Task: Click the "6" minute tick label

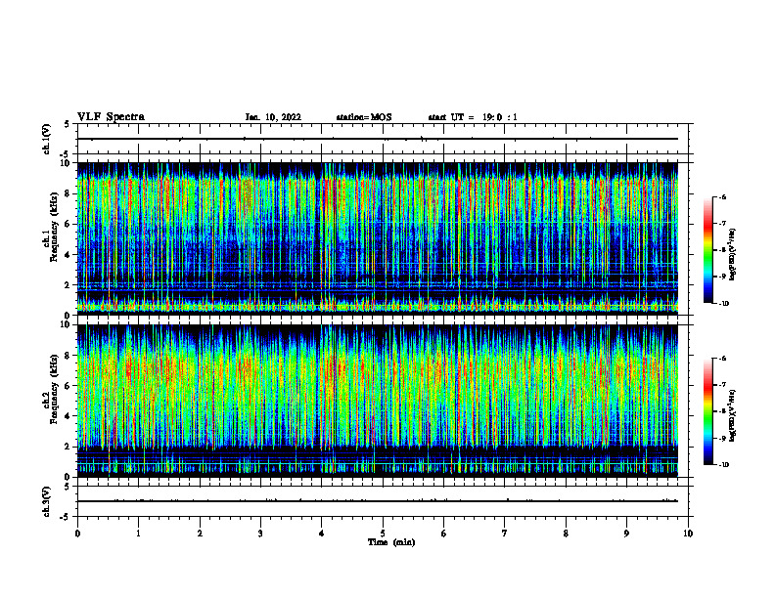Action: pyautogui.click(x=444, y=534)
